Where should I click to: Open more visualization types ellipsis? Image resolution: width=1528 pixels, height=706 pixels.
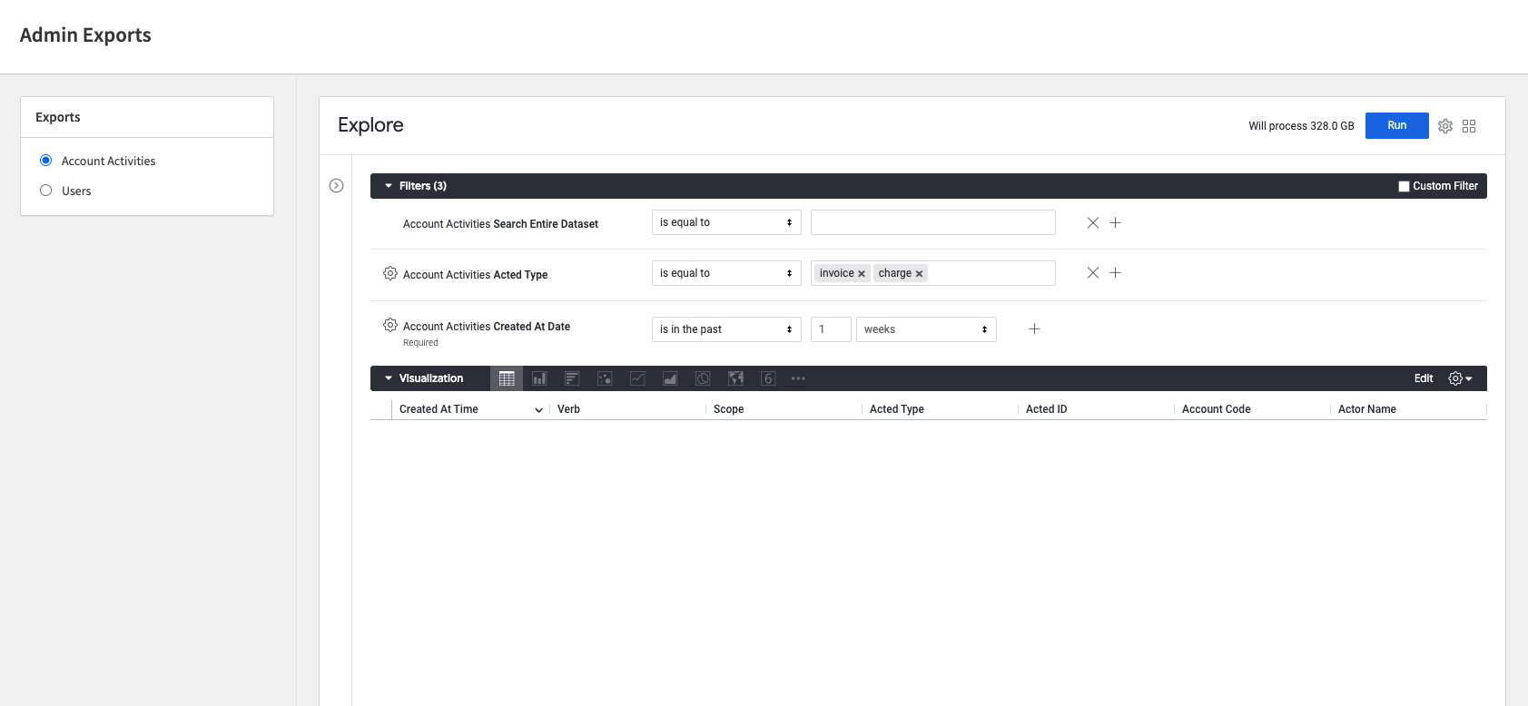(x=798, y=378)
